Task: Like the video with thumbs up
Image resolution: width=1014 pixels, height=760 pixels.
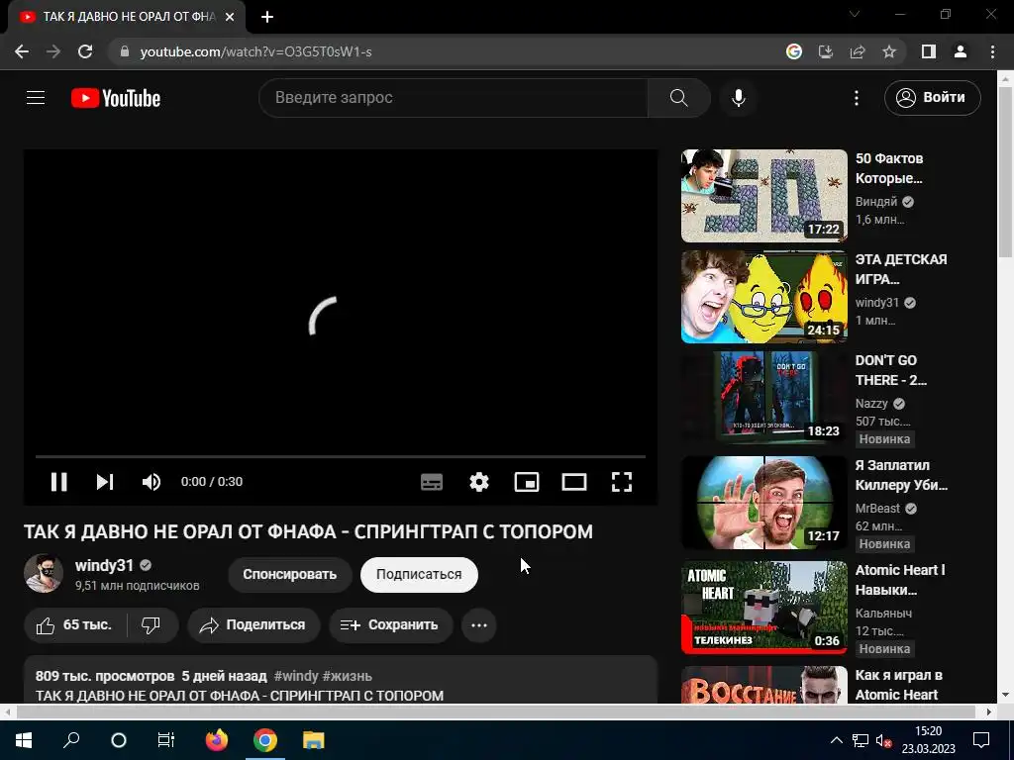Action: pos(74,625)
